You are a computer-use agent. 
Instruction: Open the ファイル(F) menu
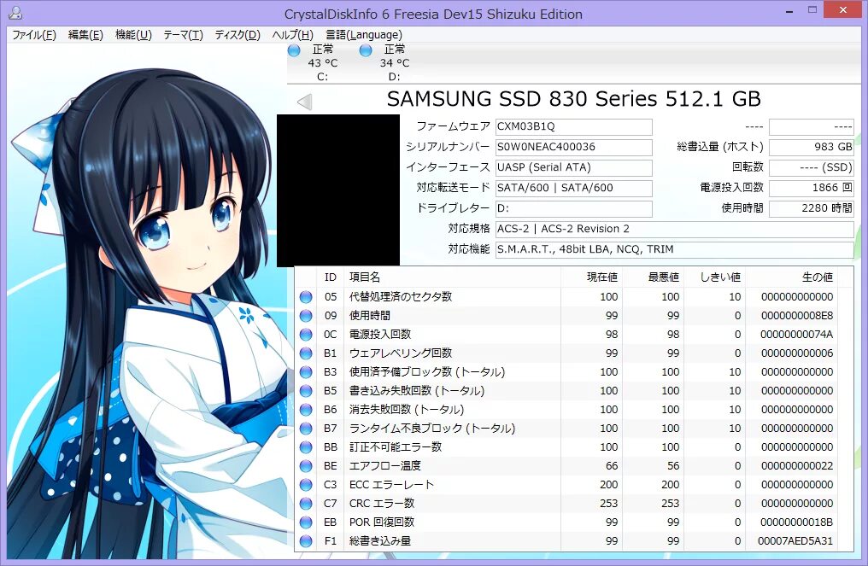coord(34,35)
